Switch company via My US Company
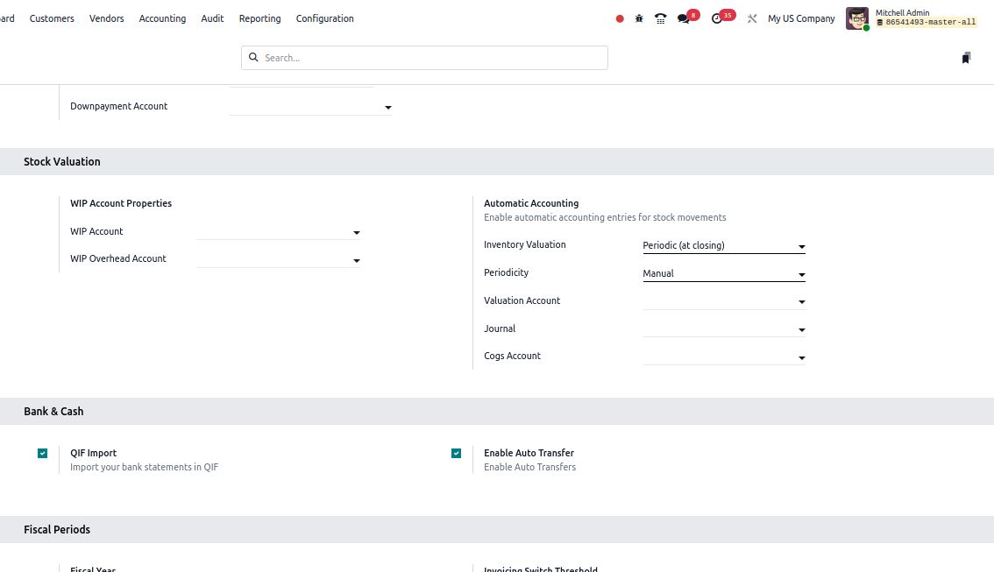 tap(801, 19)
